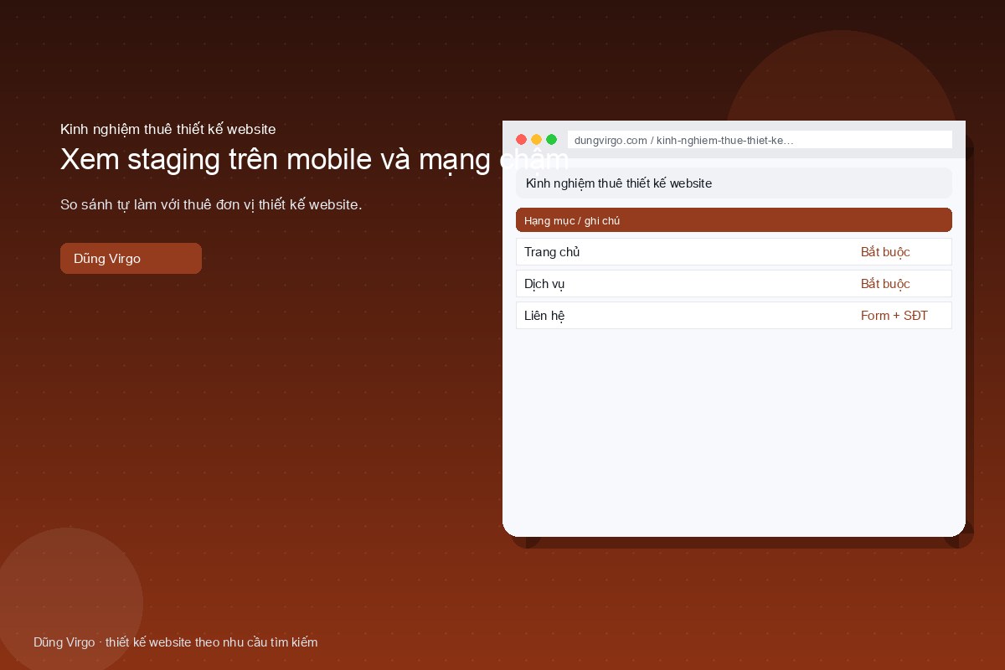
Task: Click 'Bắt buộc' in the Dịch vụ row
Action: pyautogui.click(x=885, y=284)
